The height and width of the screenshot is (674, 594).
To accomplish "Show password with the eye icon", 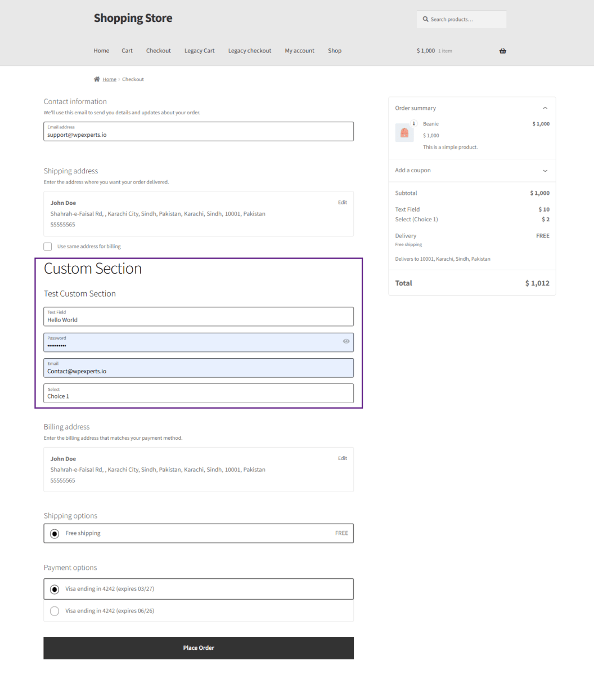I will tap(346, 341).
